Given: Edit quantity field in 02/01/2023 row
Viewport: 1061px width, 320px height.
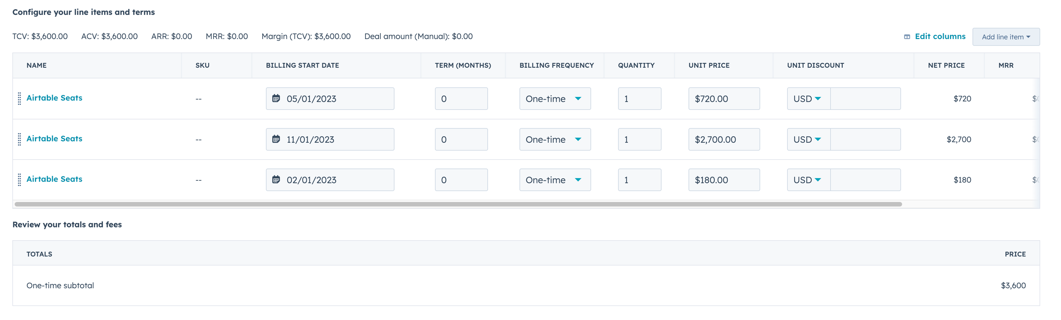Looking at the screenshot, I should click(x=640, y=180).
